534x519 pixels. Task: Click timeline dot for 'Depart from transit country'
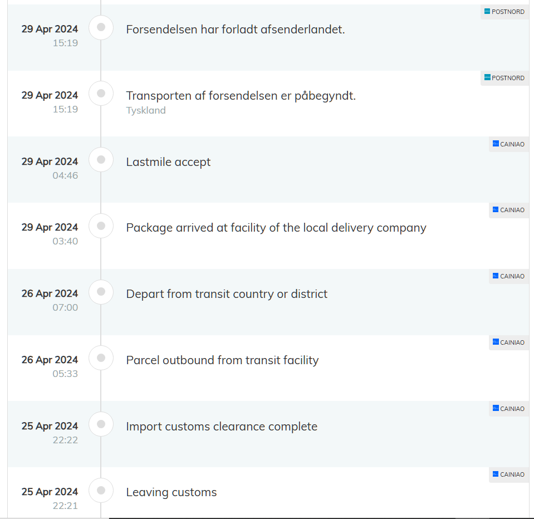101,292
